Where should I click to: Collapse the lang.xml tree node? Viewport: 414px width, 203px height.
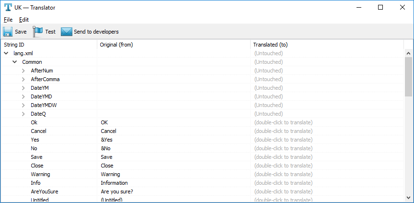pos(6,53)
